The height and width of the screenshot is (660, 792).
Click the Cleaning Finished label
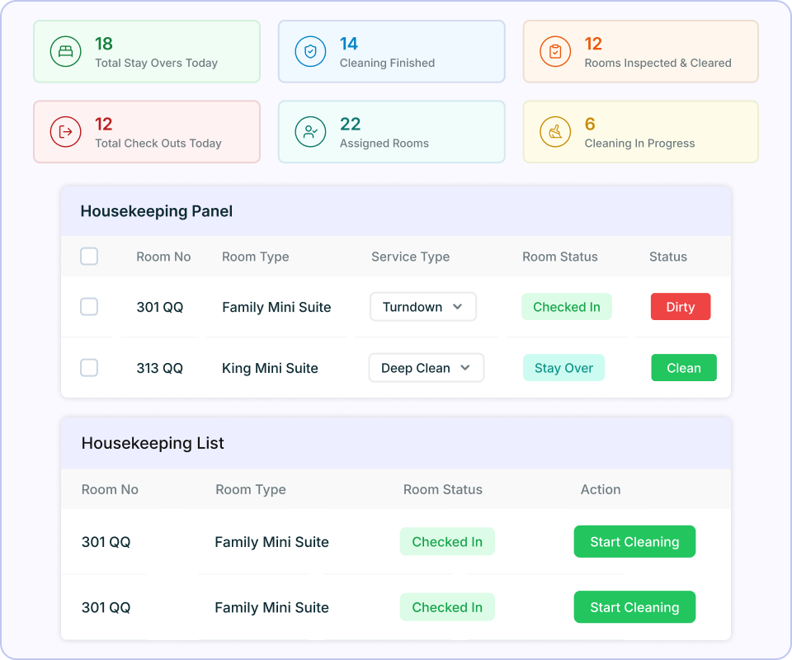click(x=388, y=64)
